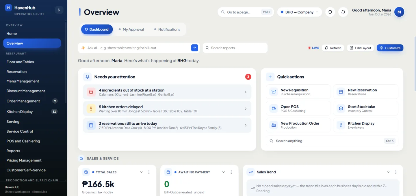The width and height of the screenshot is (416, 196).
Task: Open Customer Self-Service in sidebar
Action: point(32,170)
